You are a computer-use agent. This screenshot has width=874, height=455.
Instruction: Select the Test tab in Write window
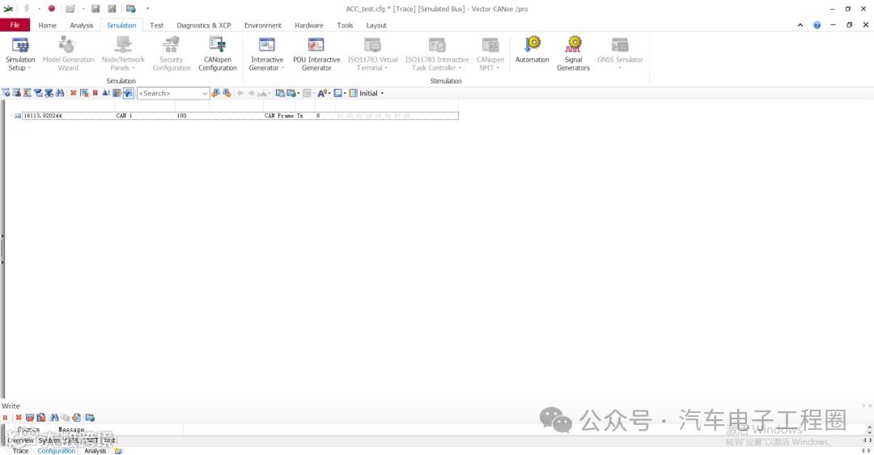point(109,440)
